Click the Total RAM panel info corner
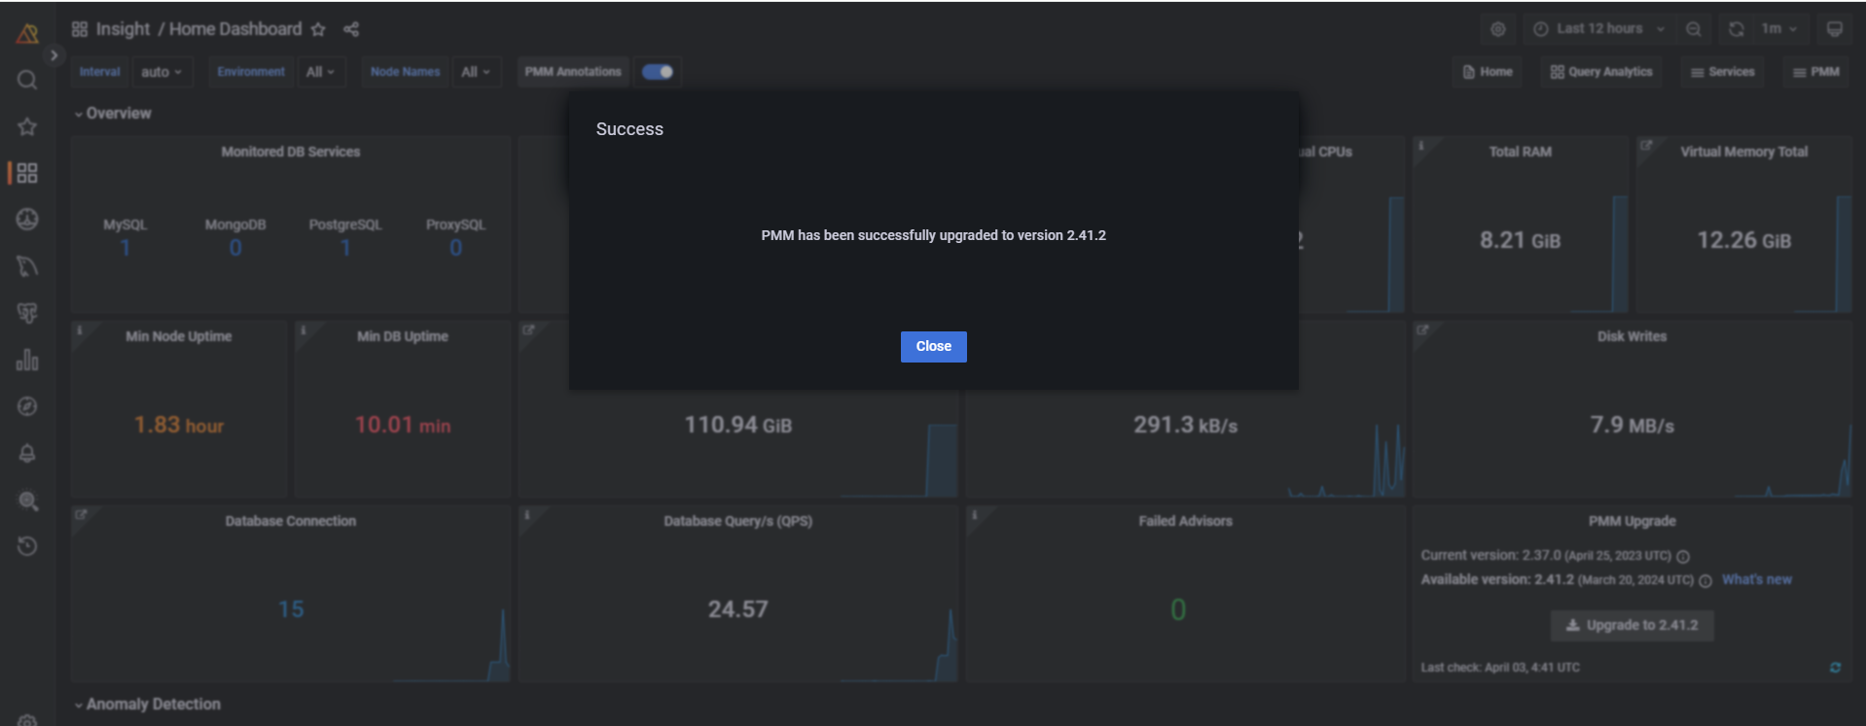Screen dimensions: 1866x726 (x=1421, y=146)
